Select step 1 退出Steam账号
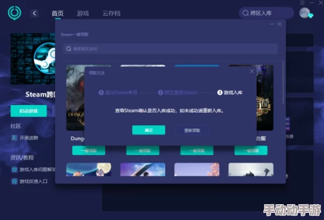Screen dimensions: 324x220 pyautogui.click(x=118, y=93)
